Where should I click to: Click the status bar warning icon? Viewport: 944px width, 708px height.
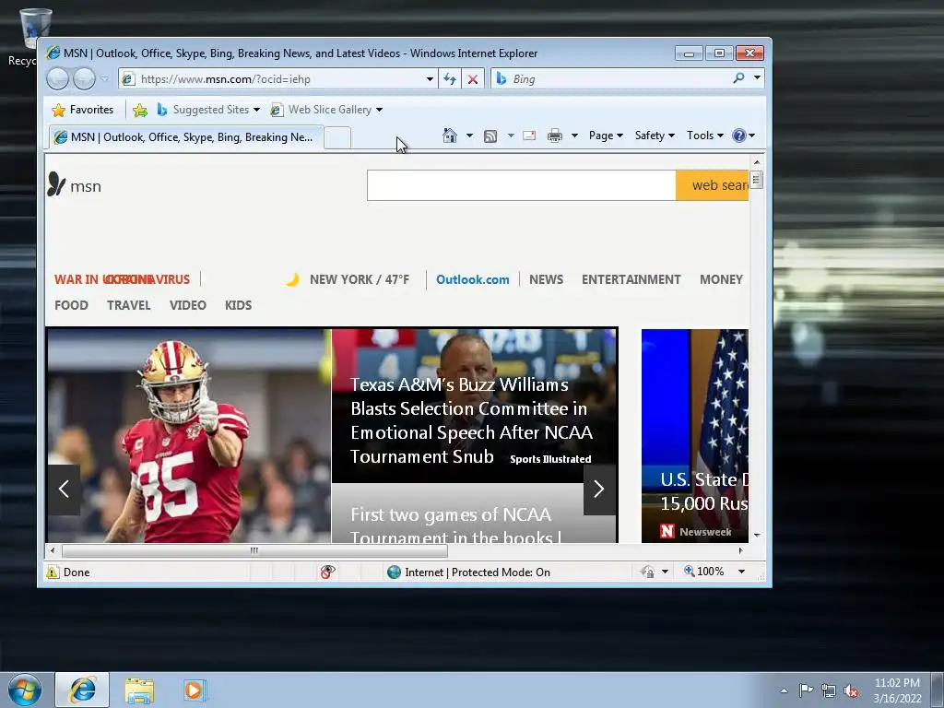[x=53, y=572]
